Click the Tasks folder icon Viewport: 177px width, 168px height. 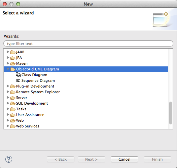pos(13,109)
